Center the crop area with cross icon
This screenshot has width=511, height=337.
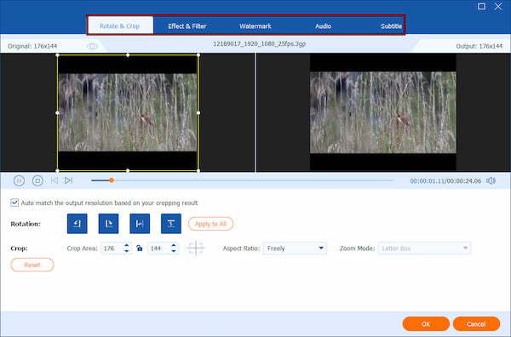click(x=196, y=248)
